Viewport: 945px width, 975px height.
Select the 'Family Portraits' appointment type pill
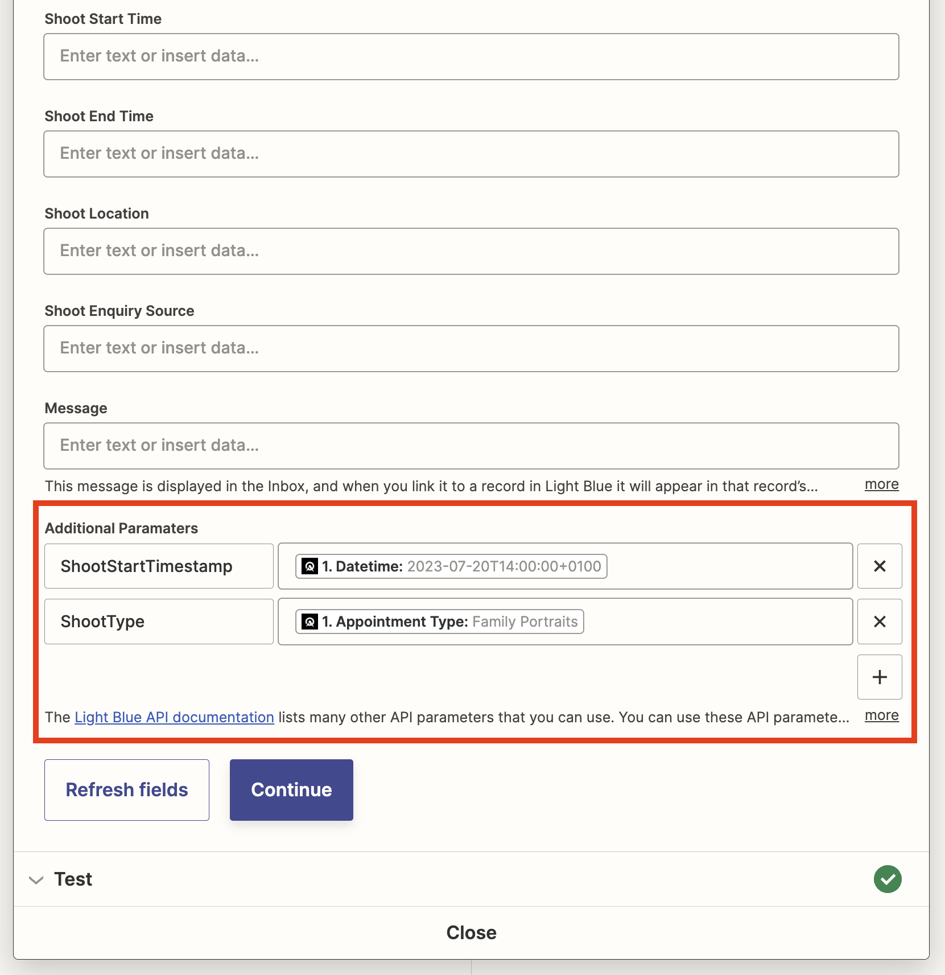524,622
